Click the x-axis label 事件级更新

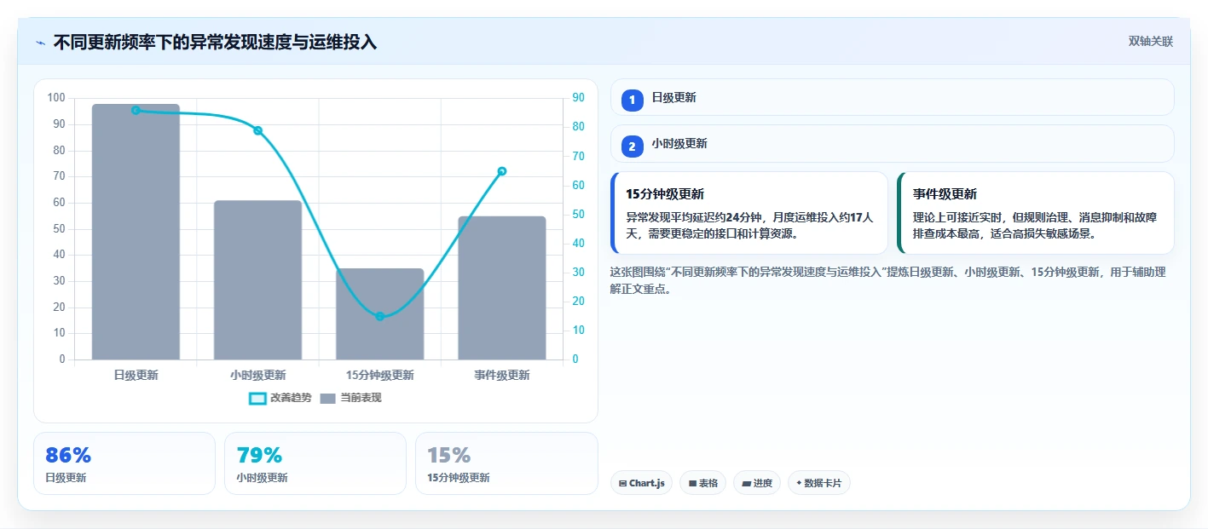(x=502, y=375)
